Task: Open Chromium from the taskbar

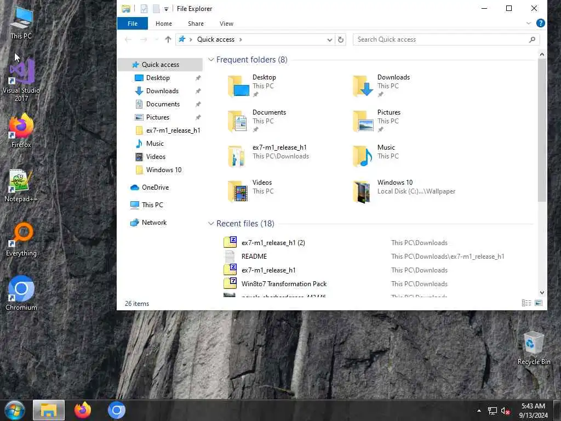Action: [x=116, y=410]
